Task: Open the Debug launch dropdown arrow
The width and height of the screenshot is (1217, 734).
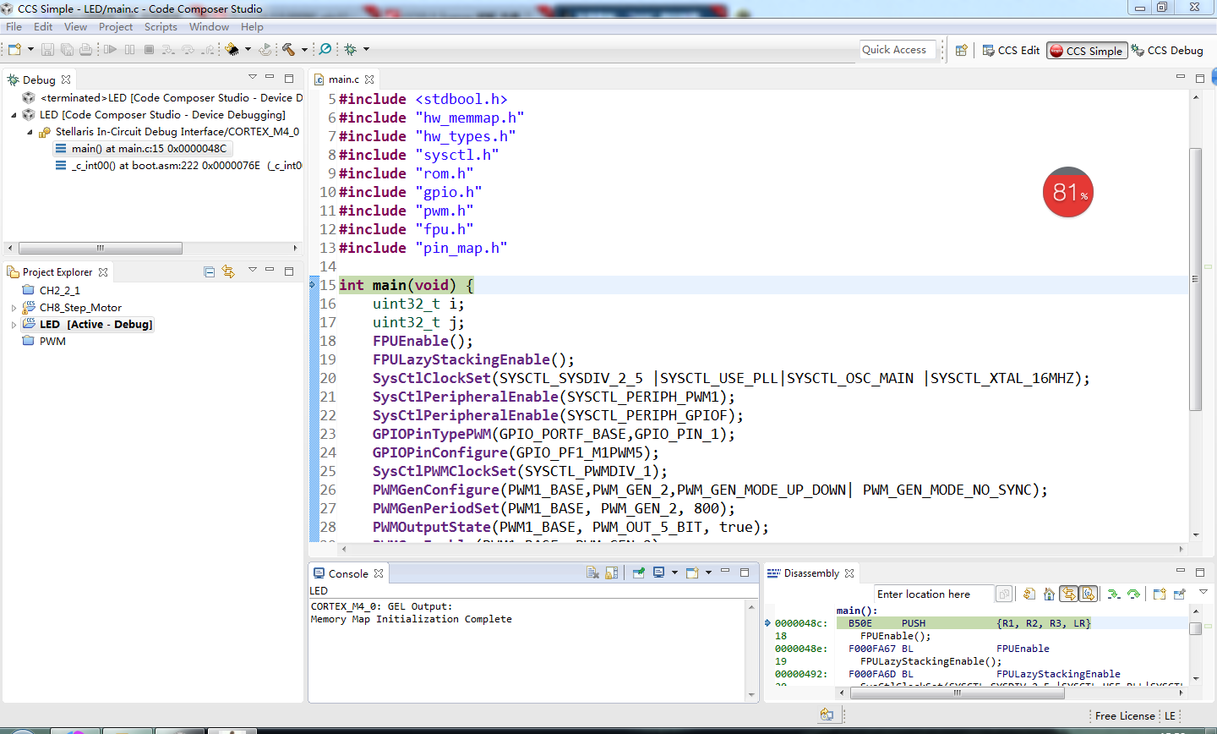Action: point(366,50)
